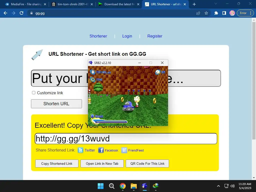The image size is (256, 192).
Task: Click the Facebook text link
Action: (111, 150)
